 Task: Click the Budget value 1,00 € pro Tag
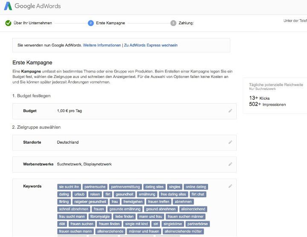70,111
